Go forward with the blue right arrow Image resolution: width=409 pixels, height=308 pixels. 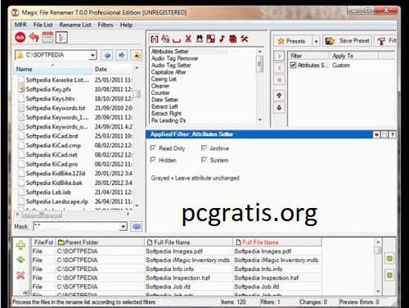coord(122,56)
